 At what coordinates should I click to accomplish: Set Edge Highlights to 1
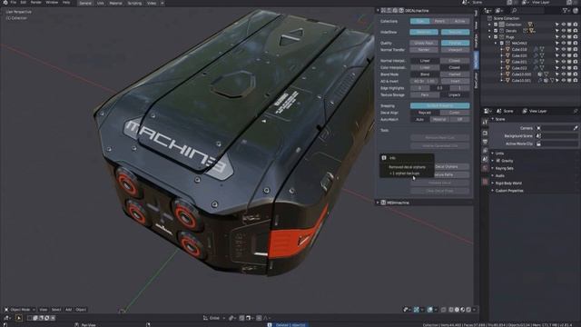pos(460,88)
